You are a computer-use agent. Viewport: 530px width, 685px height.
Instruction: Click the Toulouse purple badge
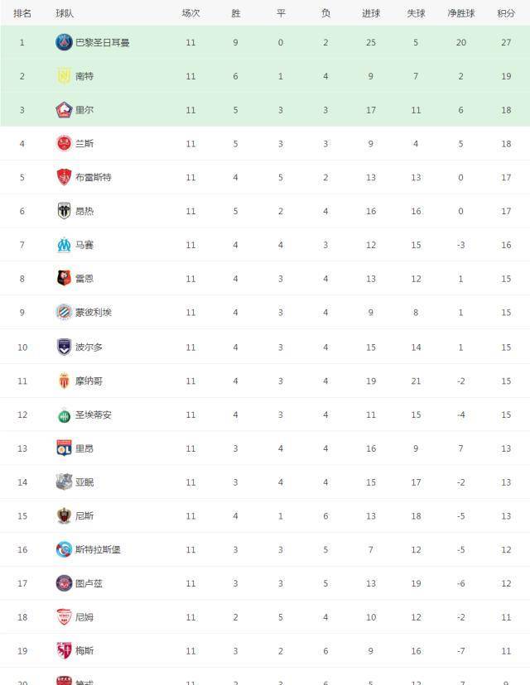64,582
